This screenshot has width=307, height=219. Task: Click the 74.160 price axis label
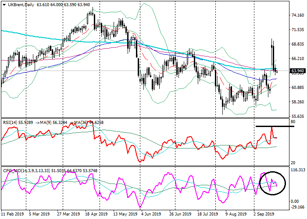[297, 15]
